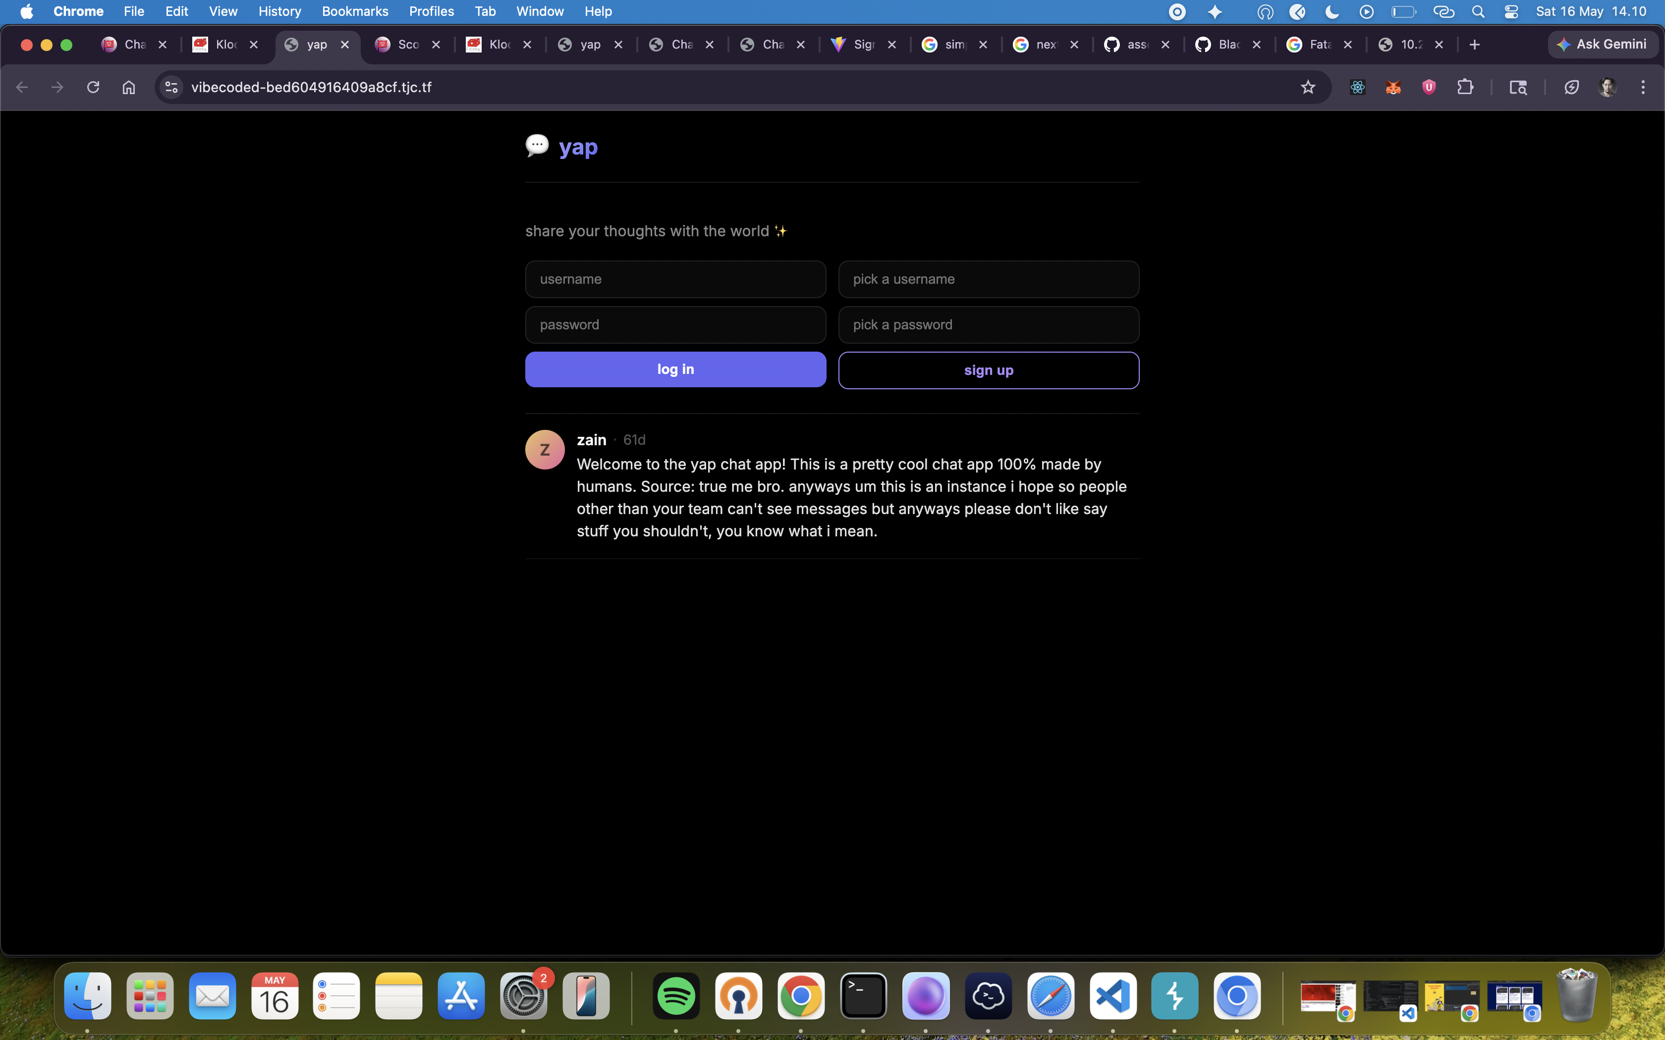This screenshot has height=1040, width=1665.
Task: Click the 61d timestamp
Action: coord(634,440)
